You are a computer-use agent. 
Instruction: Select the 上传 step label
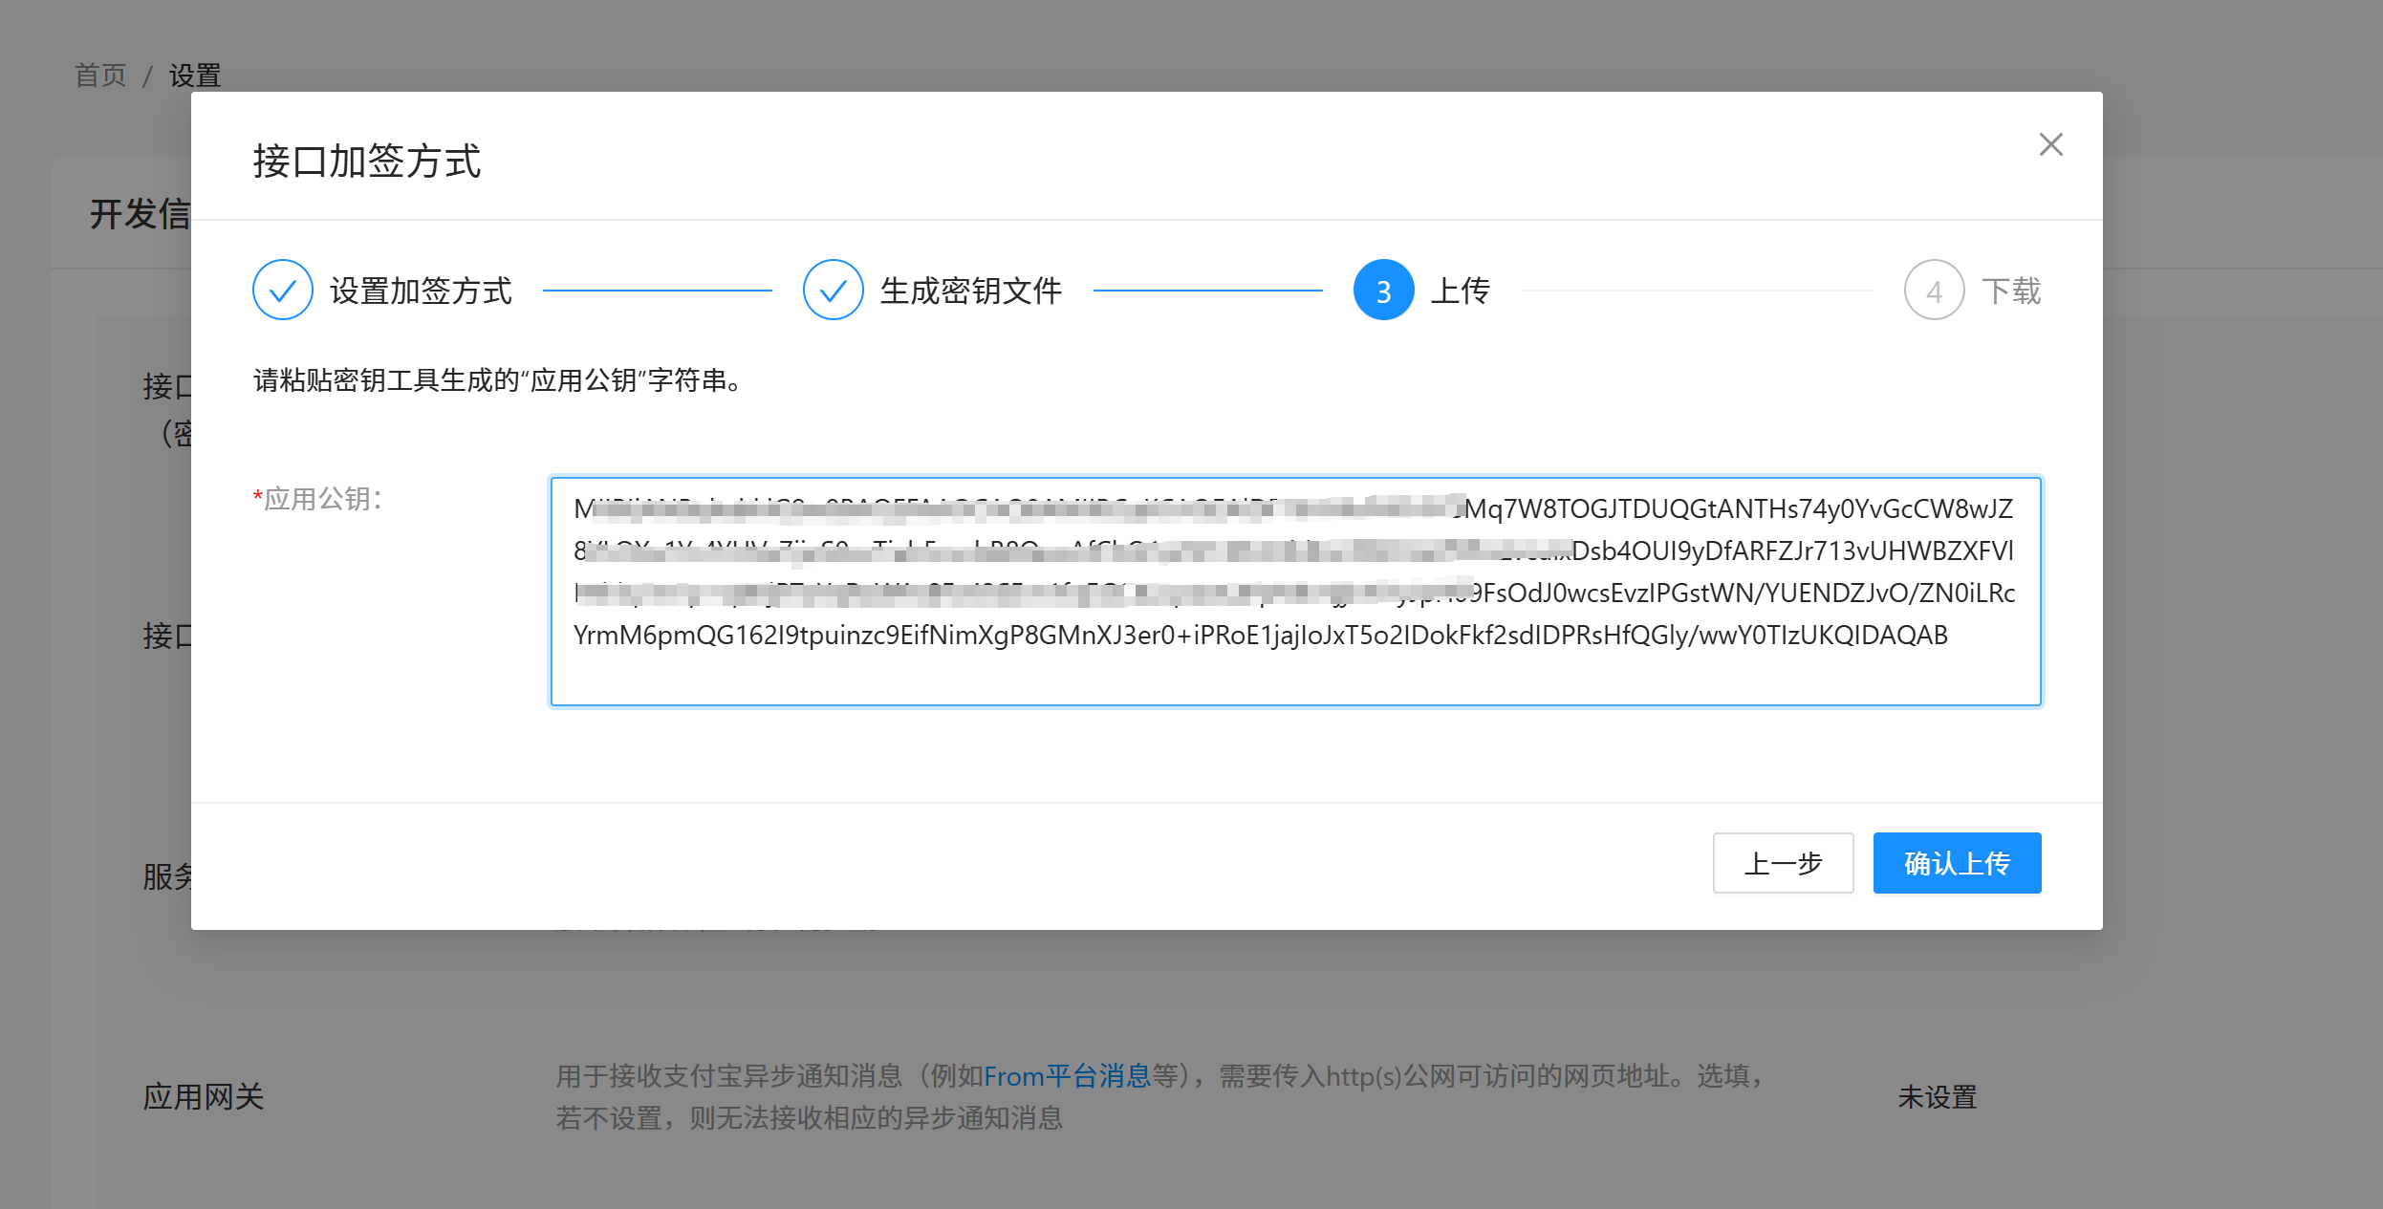(1461, 291)
